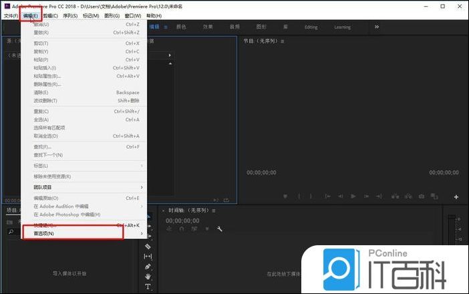Click the audio meter level bar
469x294 pixels.
(452, 230)
